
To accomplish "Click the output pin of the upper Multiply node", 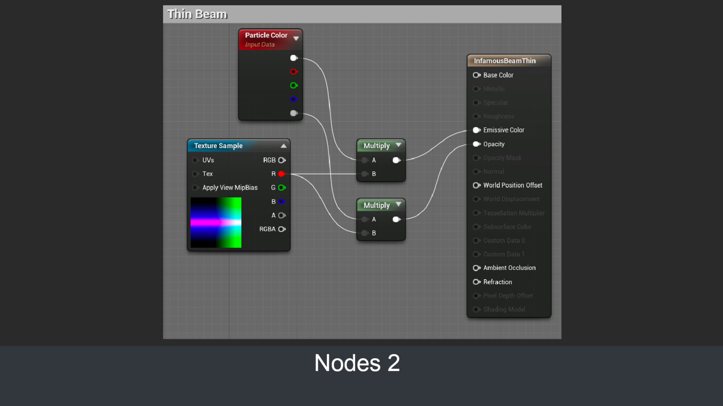I will [x=396, y=160].
